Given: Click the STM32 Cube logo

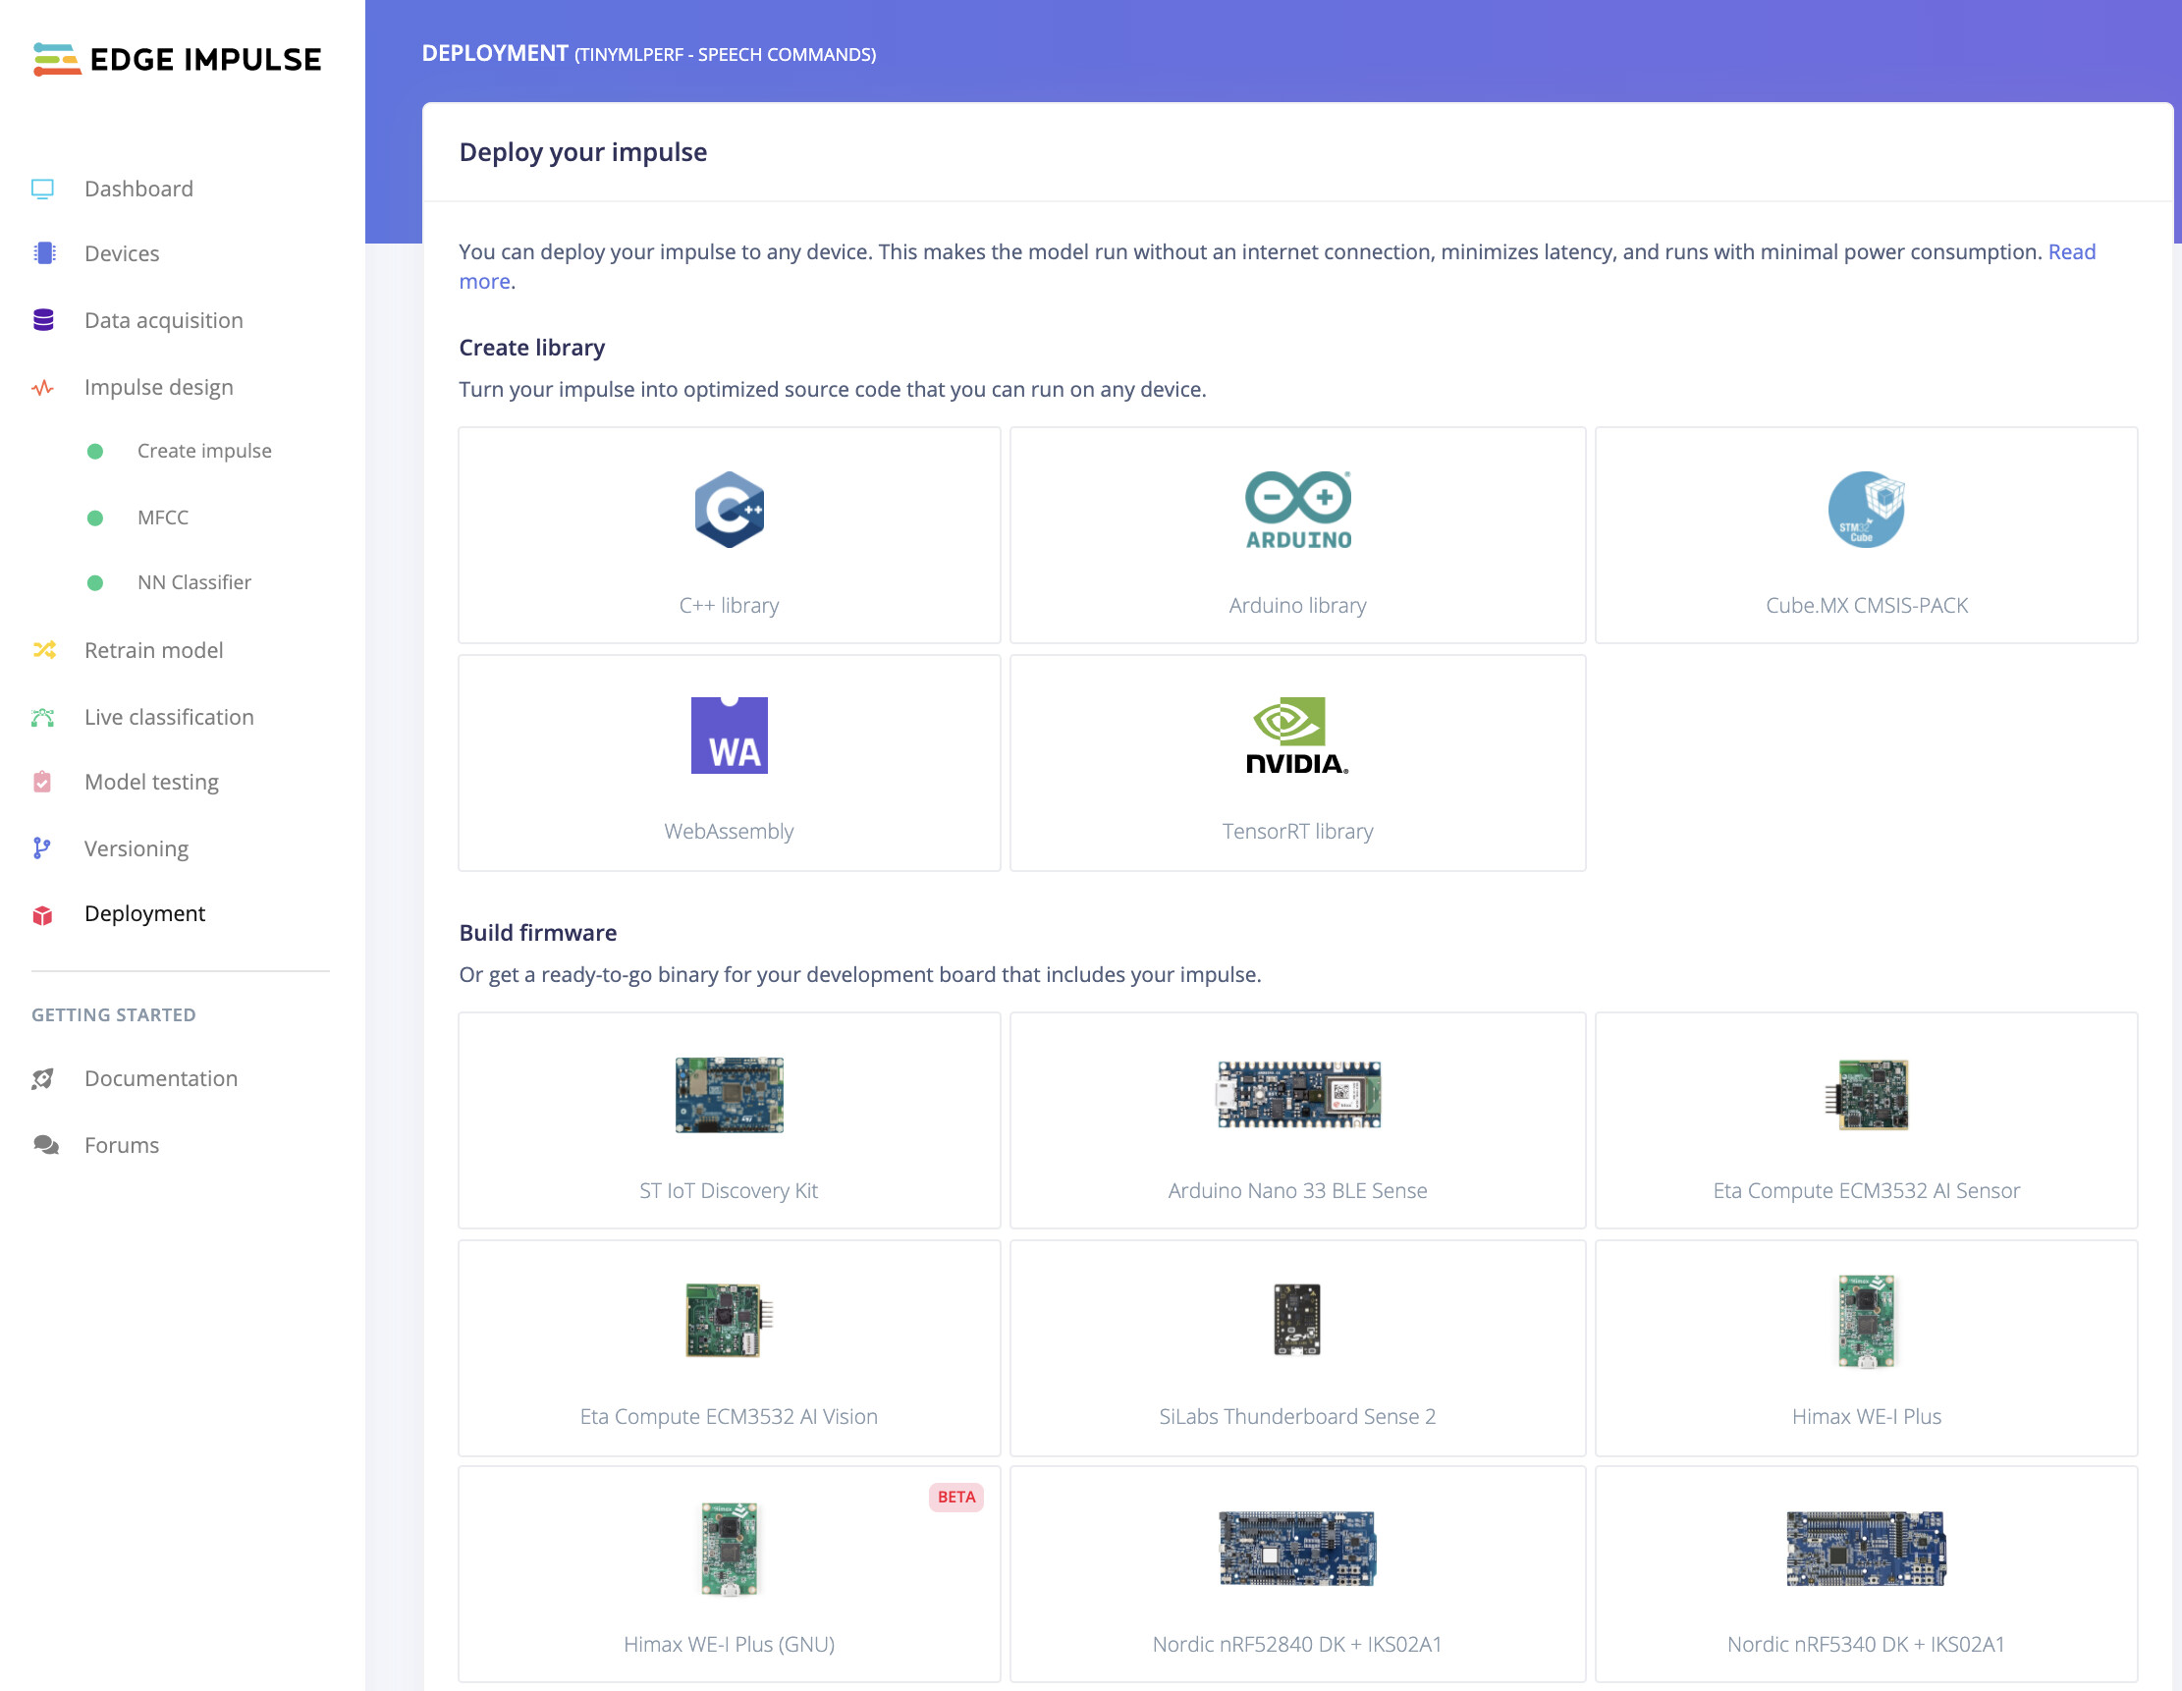Looking at the screenshot, I should [x=1867, y=510].
